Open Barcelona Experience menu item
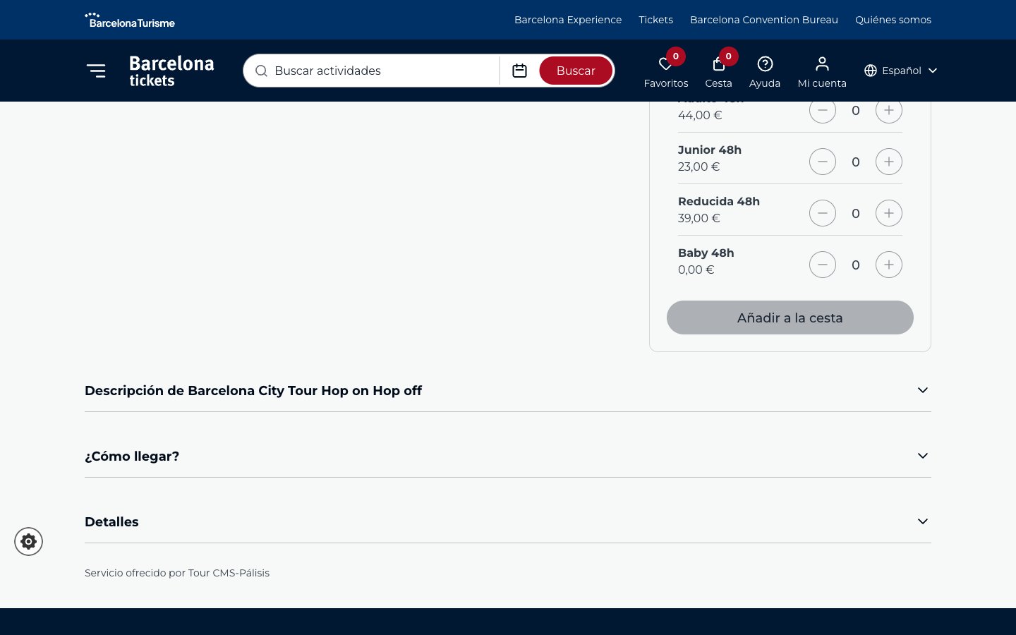Viewport: 1016px width, 635px height. pos(567,20)
